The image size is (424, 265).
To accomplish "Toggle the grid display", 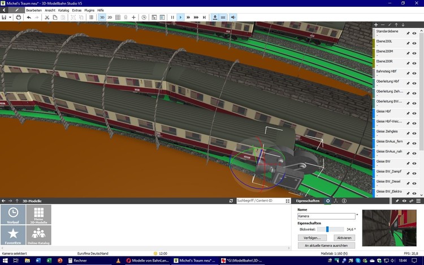I will pos(118,18).
